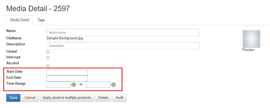Focus the Media Name input field
The height and width of the screenshot is (108, 270).
point(123,33)
